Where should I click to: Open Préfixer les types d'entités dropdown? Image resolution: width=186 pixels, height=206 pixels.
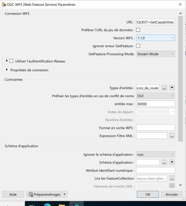tap(156, 96)
